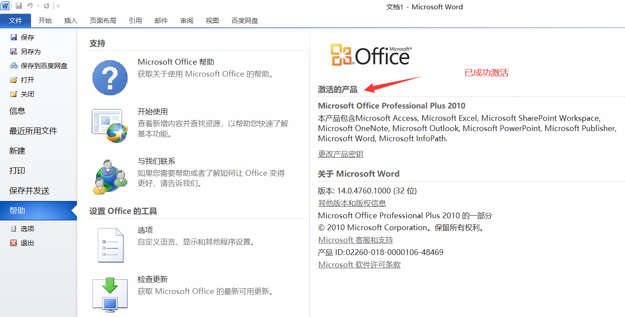Image resolution: width=625 pixels, height=317 pixels.
Task: Click the 开始使用 globe document icon
Action: 110,126
